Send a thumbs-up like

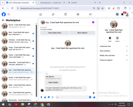pos(94,97)
